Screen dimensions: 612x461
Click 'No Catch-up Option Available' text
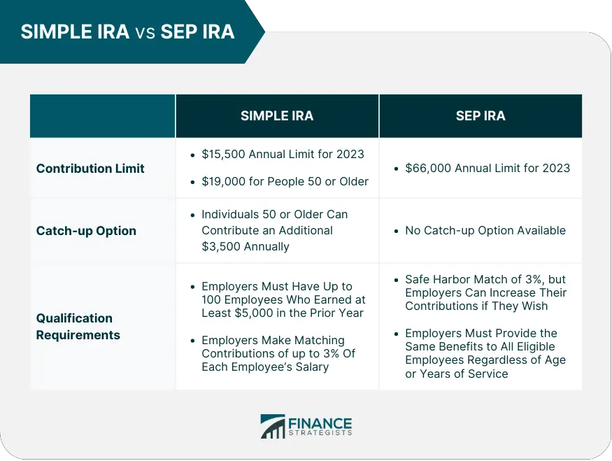[x=485, y=231]
